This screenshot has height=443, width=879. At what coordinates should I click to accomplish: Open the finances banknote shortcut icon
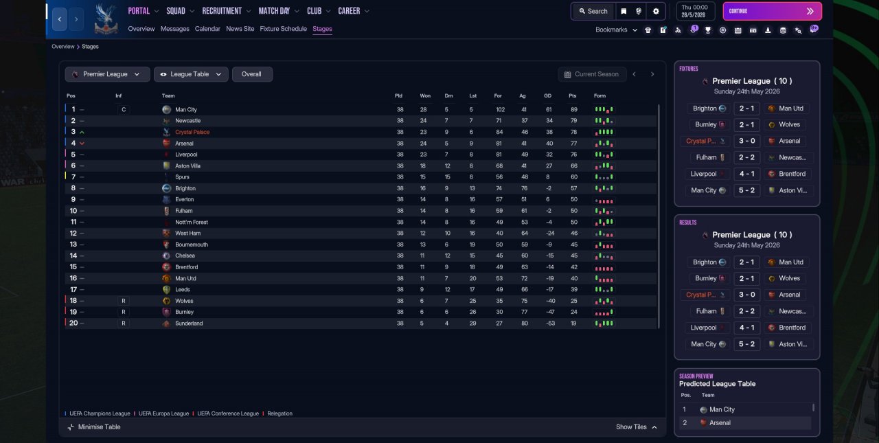(x=753, y=30)
